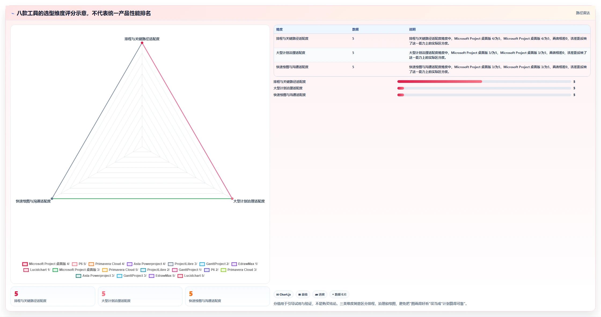601x317 pixels.
Task: Toggle the EdrawMax 5/ legend entry
Action: (x=162, y=276)
